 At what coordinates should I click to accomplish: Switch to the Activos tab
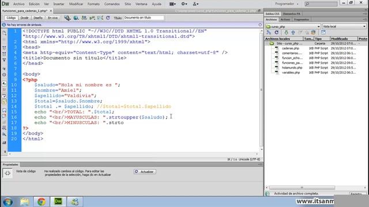pos(285,20)
